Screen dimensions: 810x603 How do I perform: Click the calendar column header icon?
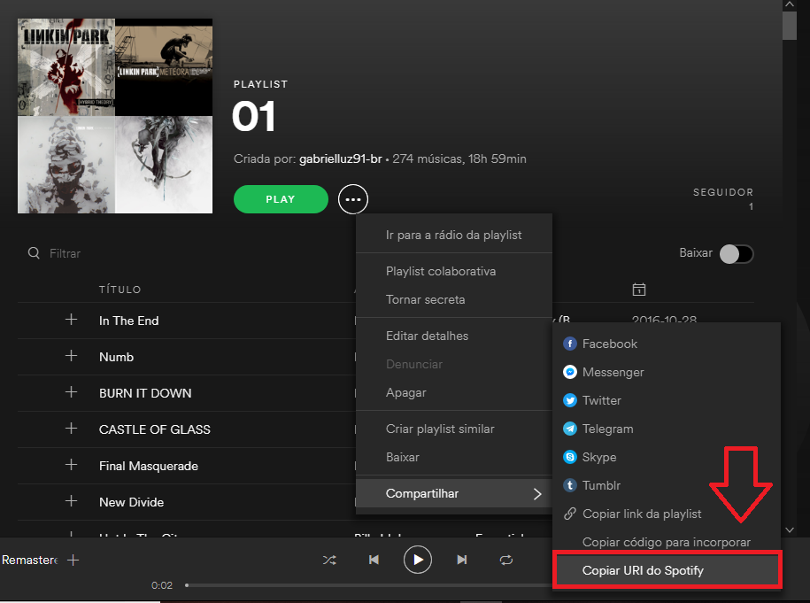tap(639, 289)
